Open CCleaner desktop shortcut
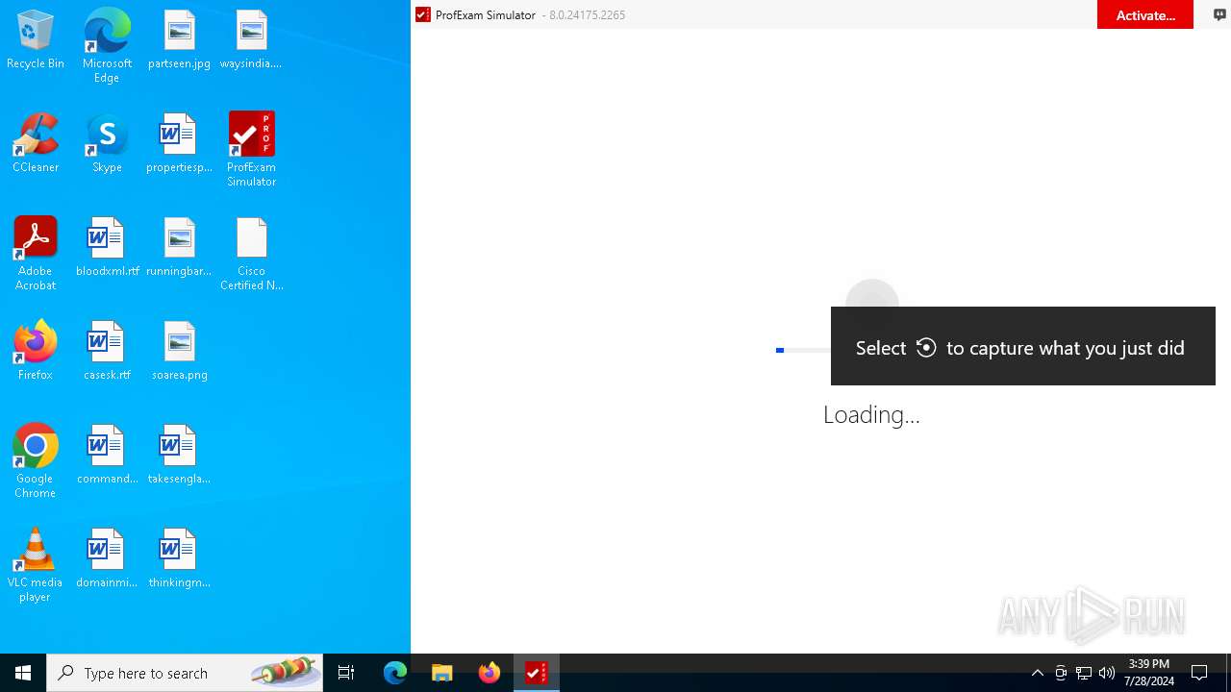 coord(36,144)
